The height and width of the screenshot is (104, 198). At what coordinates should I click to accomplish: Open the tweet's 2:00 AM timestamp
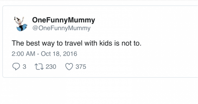[x=23, y=54]
